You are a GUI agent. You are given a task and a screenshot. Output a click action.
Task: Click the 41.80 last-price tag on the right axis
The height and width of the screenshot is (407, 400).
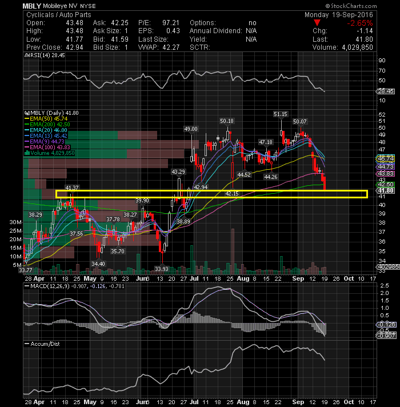(386, 191)
